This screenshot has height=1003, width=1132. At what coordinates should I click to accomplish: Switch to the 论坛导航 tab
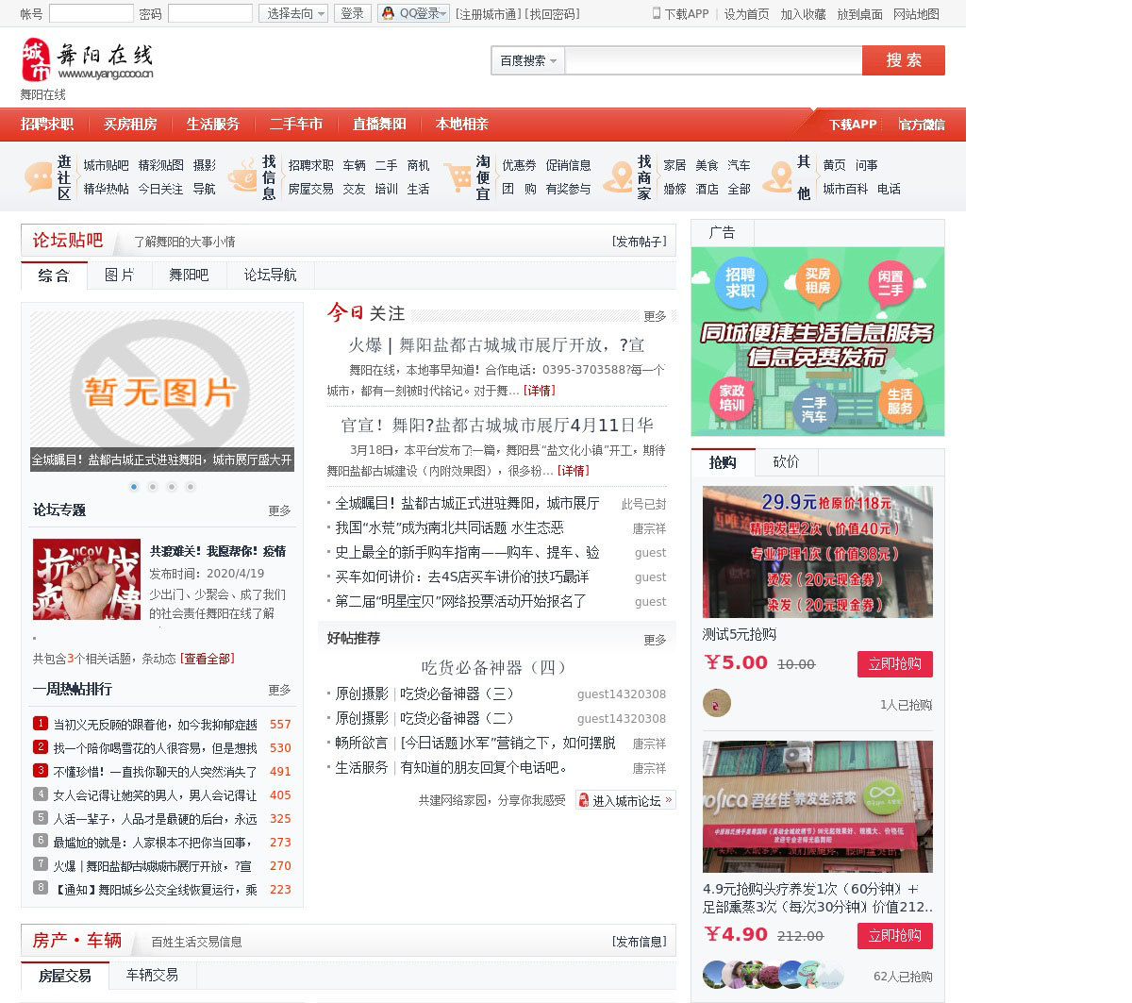point(270,275)
